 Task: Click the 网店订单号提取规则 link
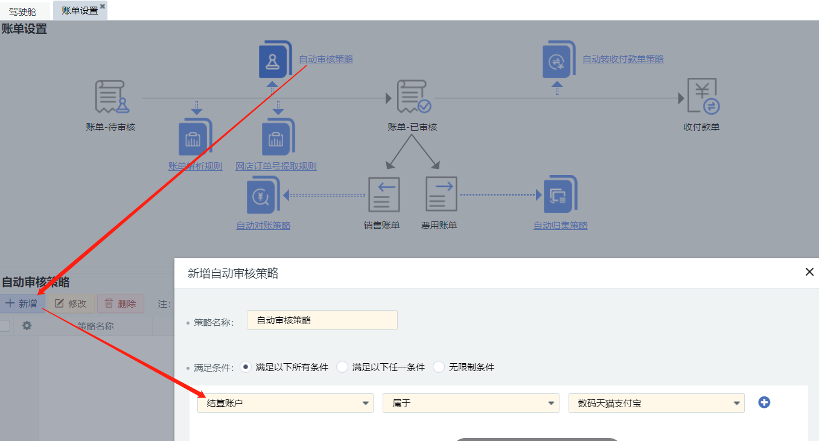(276, 167)
